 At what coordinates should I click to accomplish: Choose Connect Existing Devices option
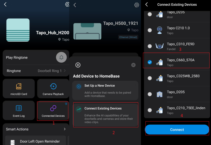[x=105, y=115]
